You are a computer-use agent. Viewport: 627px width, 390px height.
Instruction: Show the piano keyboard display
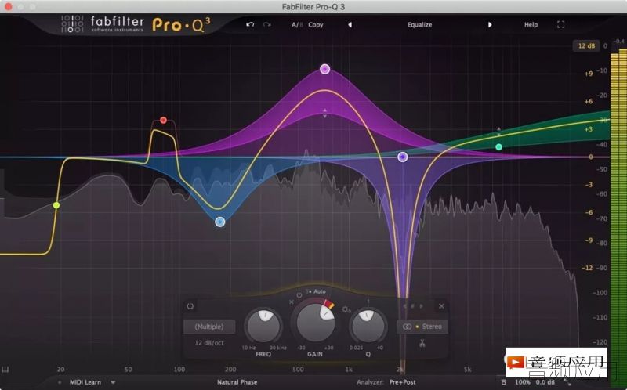(x=5, y=369)
